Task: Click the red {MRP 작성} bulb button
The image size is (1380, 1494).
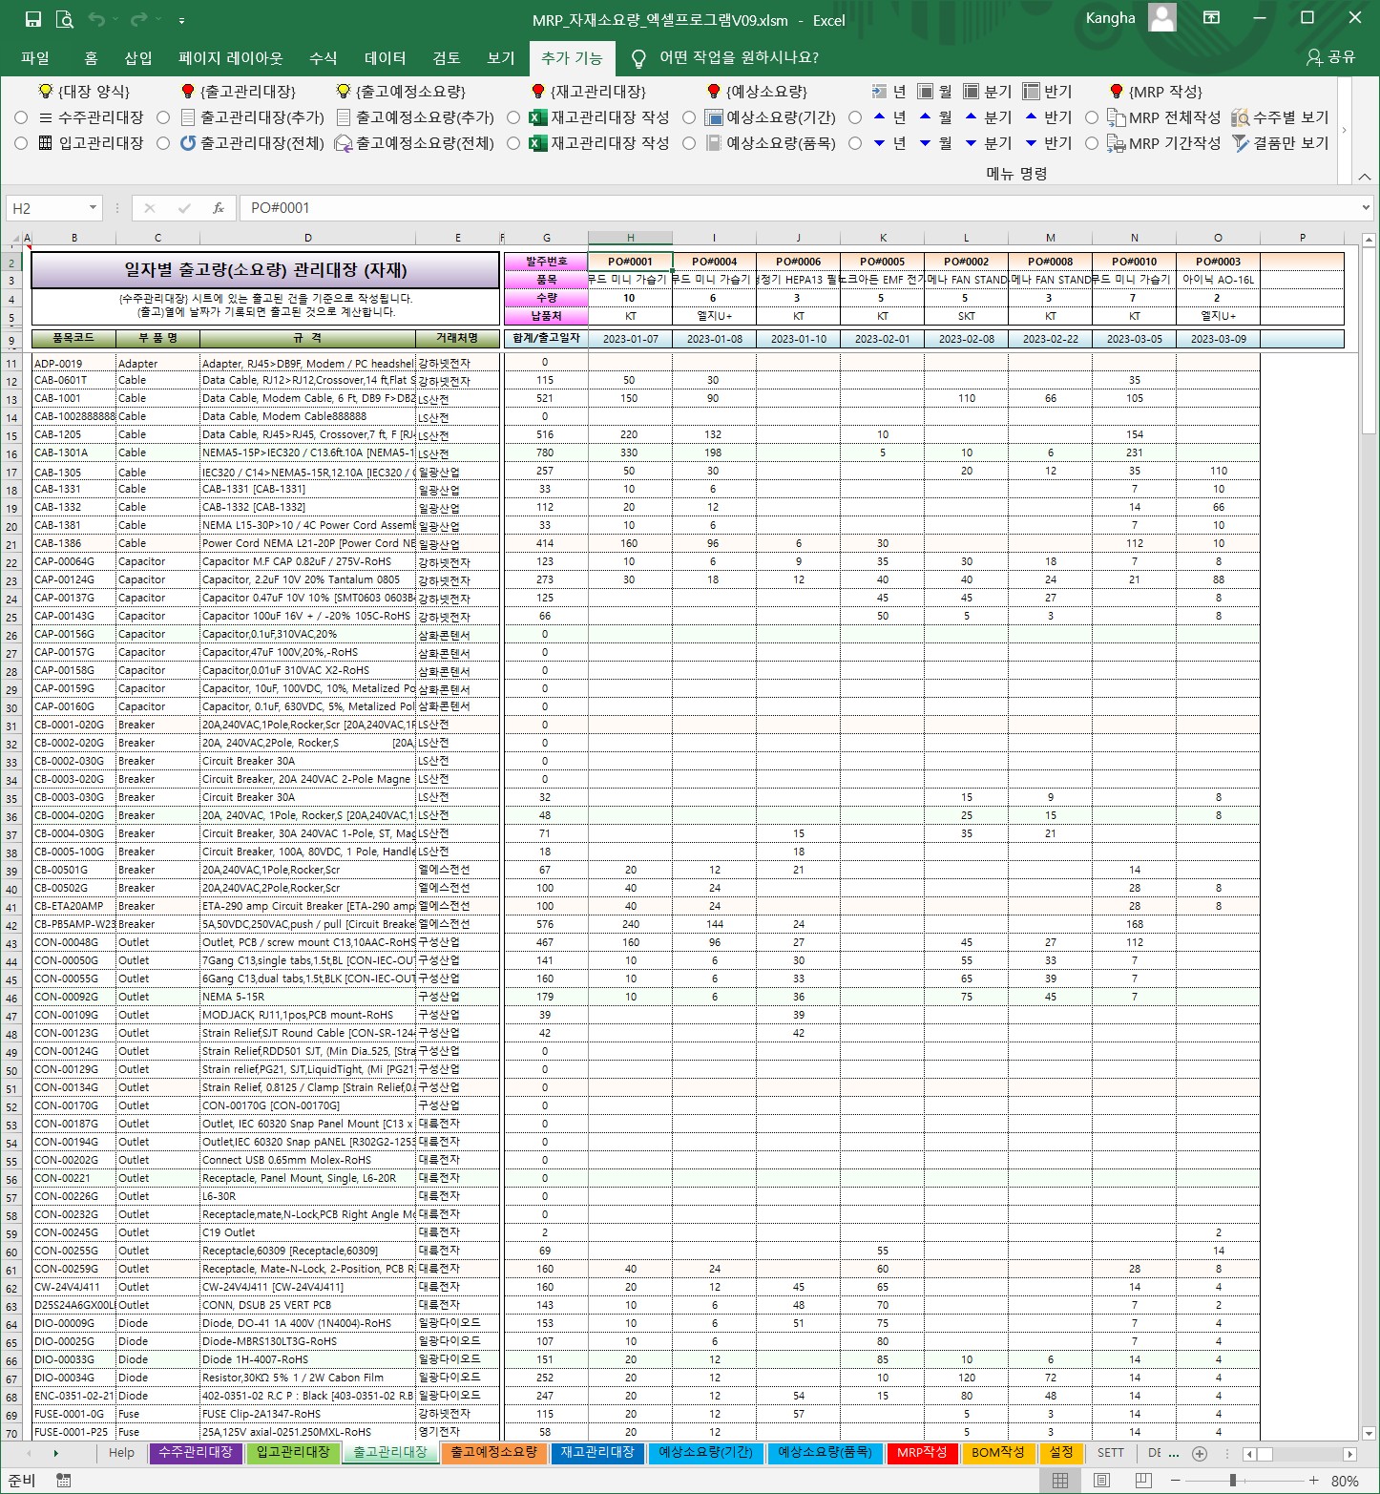Action: (1156, 91)
